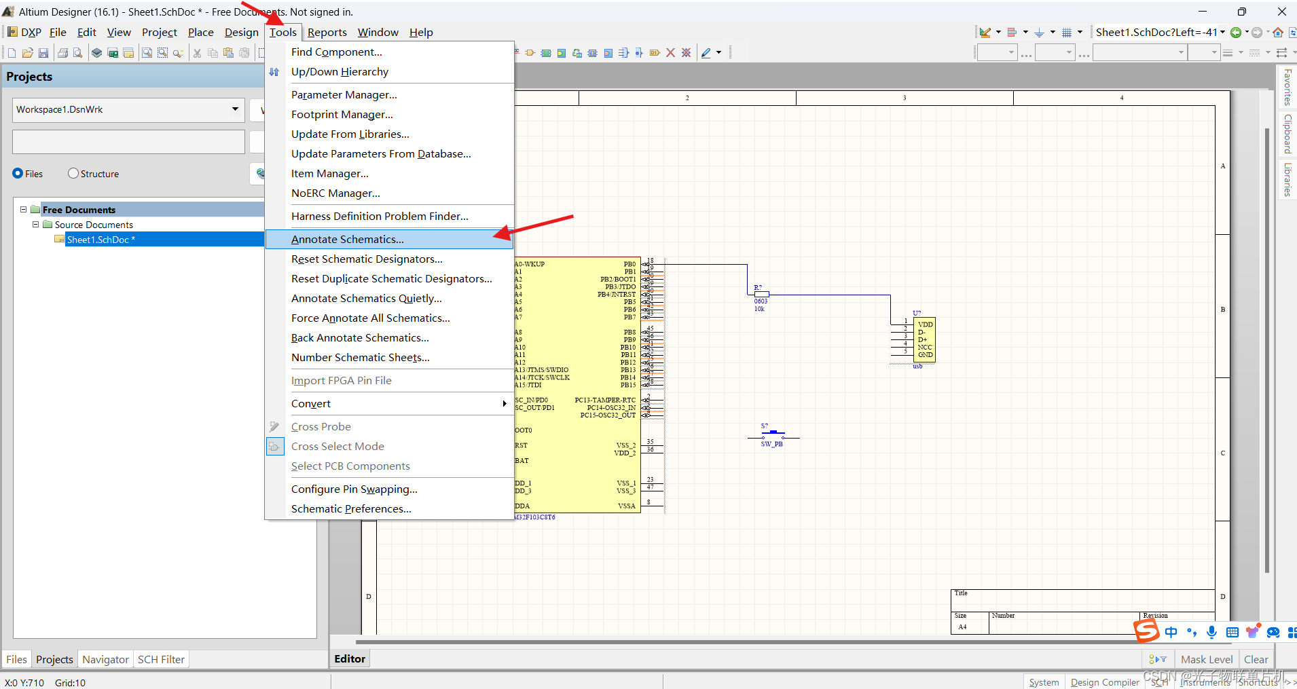The width and height of the screenshot is (1297, 689).
Task: Select the Files radio button
Action: pos(18,174)
